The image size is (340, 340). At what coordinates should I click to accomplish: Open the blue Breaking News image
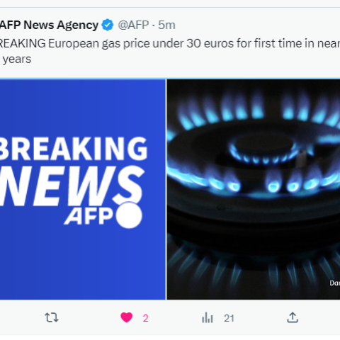point(83,189)
